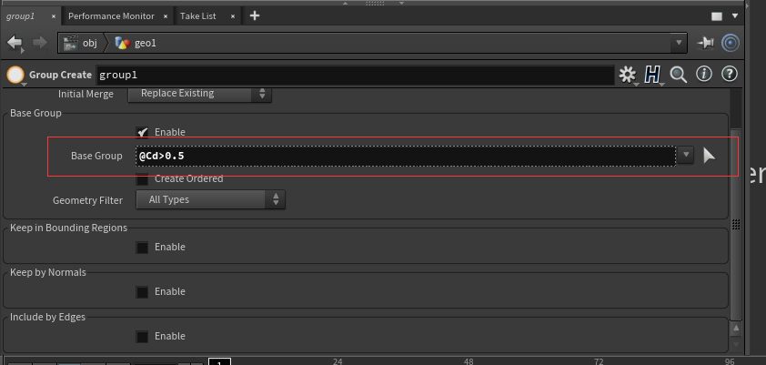Open the Base Group field dropdown arrow
This screenshot has width=766, height=365.
point(686,156)
